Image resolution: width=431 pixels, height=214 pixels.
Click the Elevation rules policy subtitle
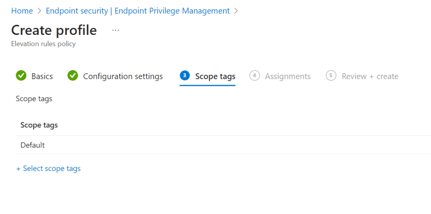pos(43,44)
